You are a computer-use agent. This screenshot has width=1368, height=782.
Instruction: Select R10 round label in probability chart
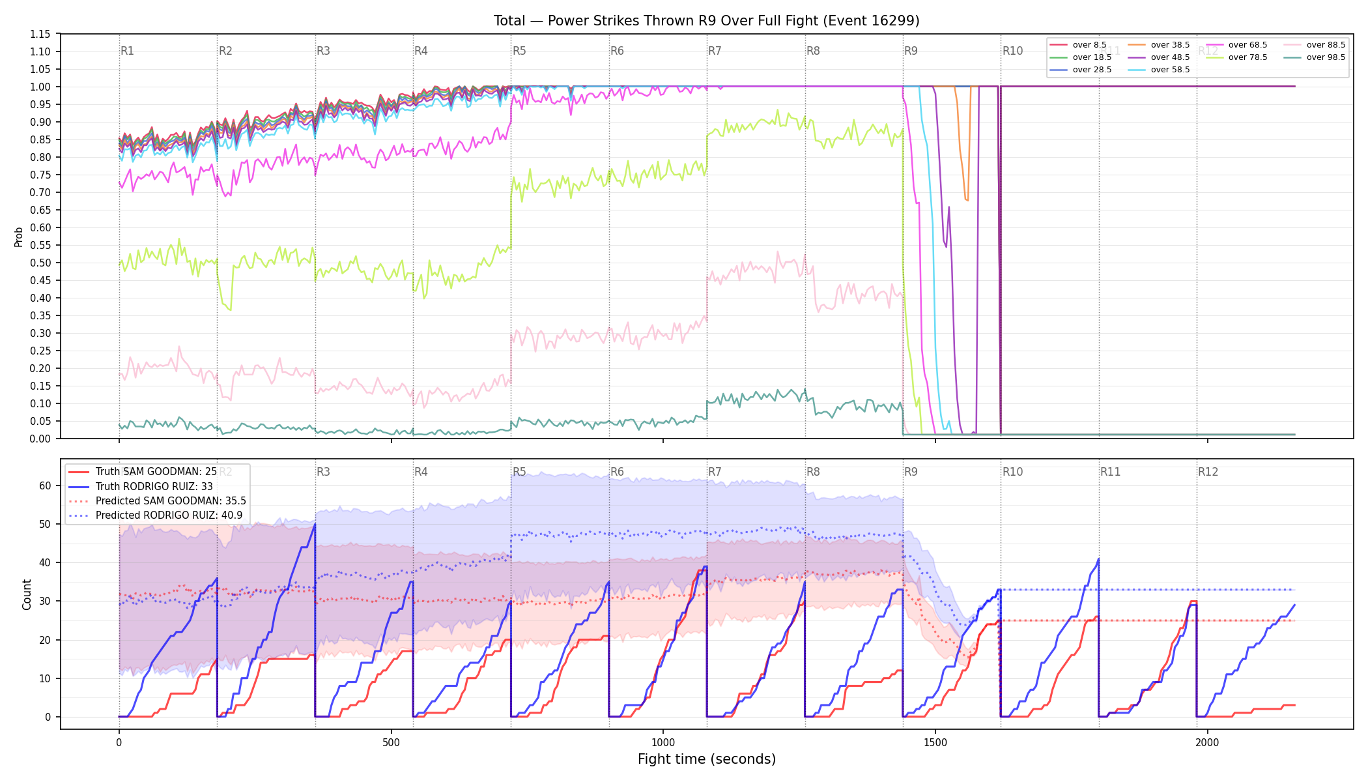click(x=1013, y=51)
